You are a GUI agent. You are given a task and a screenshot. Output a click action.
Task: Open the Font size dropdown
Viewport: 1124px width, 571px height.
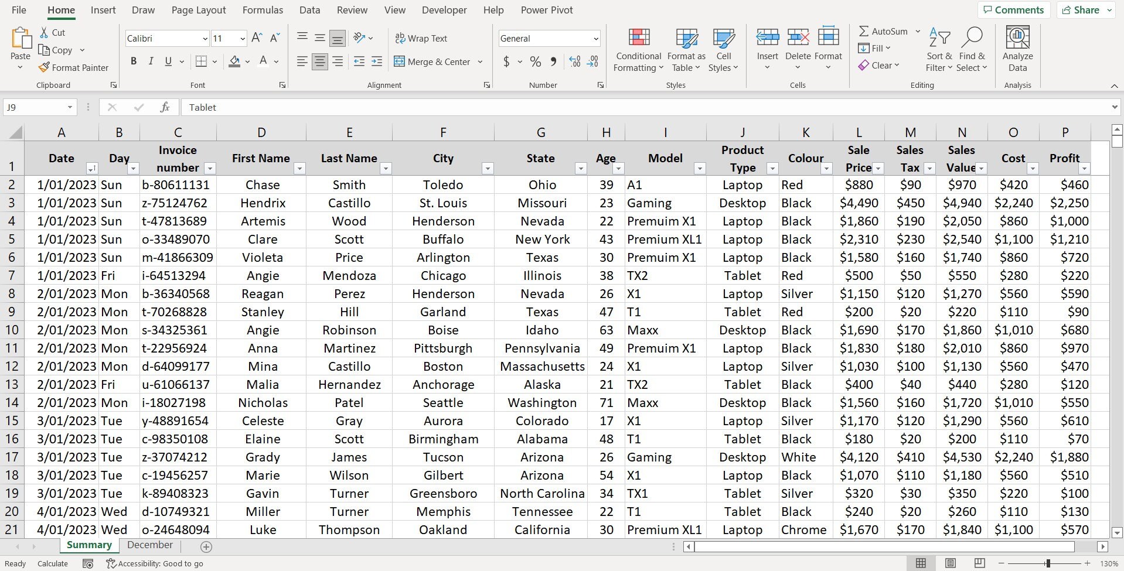coord(241,38)
